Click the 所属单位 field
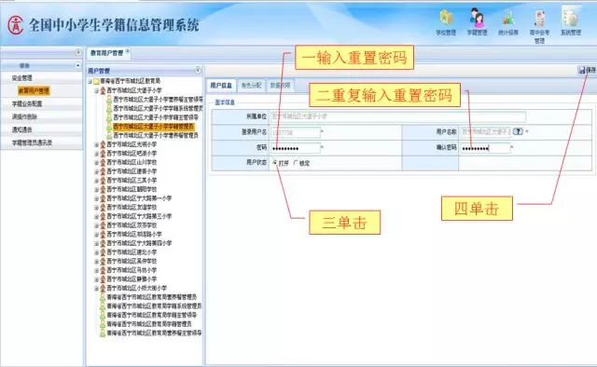The height and width of the screenshot is (367, 597). tap(398, 116)
